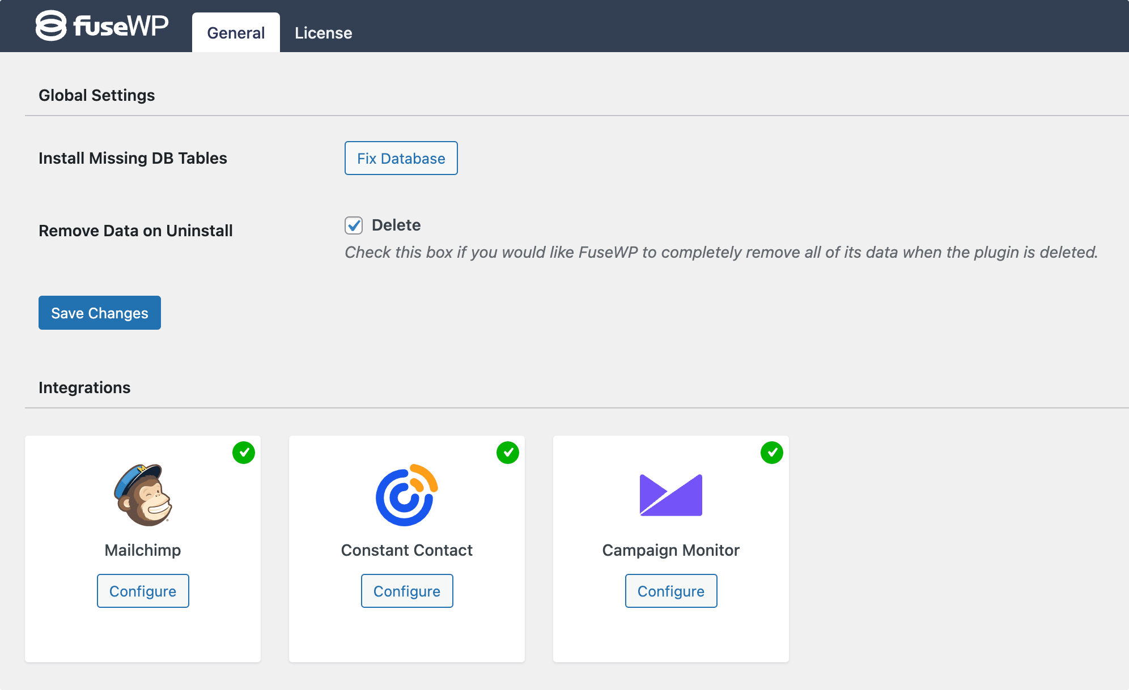The image size is (1129, 690).
Task: Click the Constant Contact logo icon
Action: 407,495
